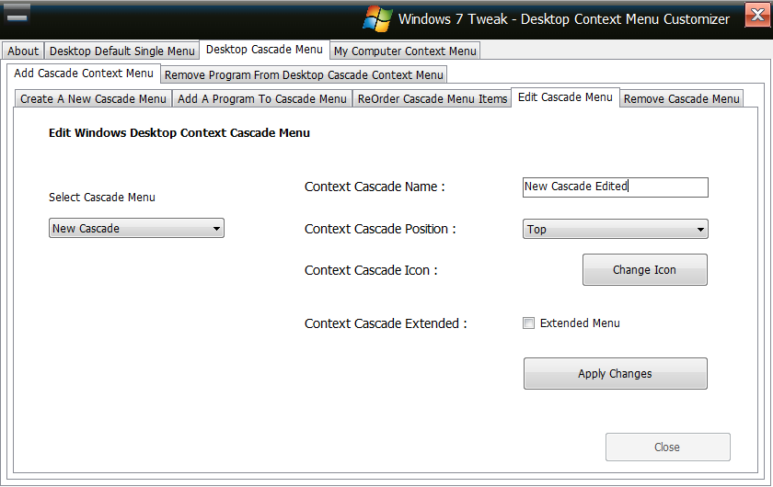773x487 pixels.
Task: Expand the Select Cascade Menu dropdown
Action: point(136,229)
